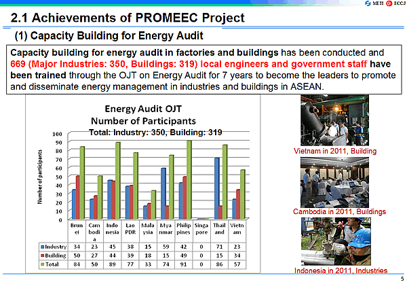Select the blue Industry legend swatch
Image resolution: width=407 pixels, height=282 pixels.
[x=45, y=246]
